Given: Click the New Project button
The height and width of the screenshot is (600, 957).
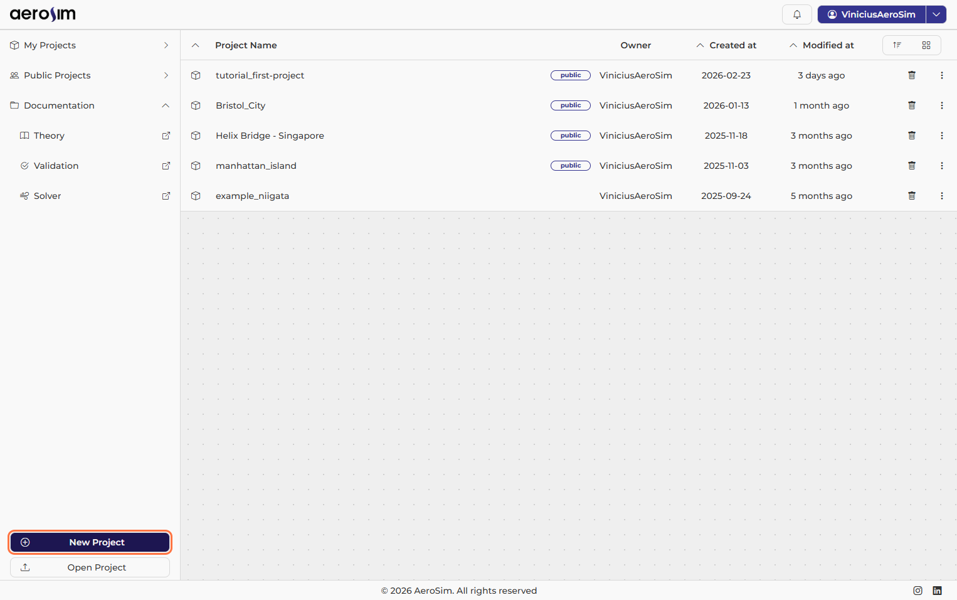Looking at the screenshot, I should (x=90, y=542).
